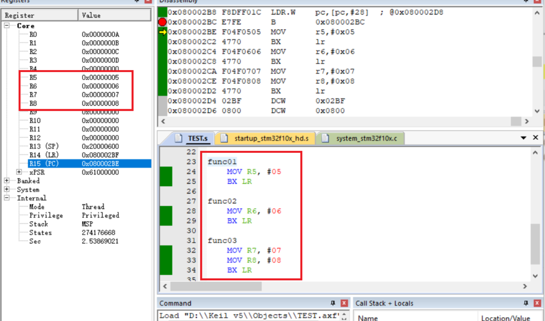This screenshot has height=321, width=545.
Task: Open the editor tab list dropdown arrow
Action: [x=524, y=138]
